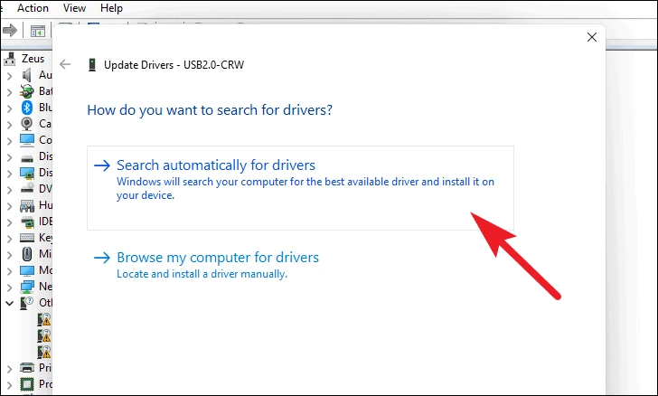Click the Network adapters category icon
658x396 pixels.
tap(27, 287)
